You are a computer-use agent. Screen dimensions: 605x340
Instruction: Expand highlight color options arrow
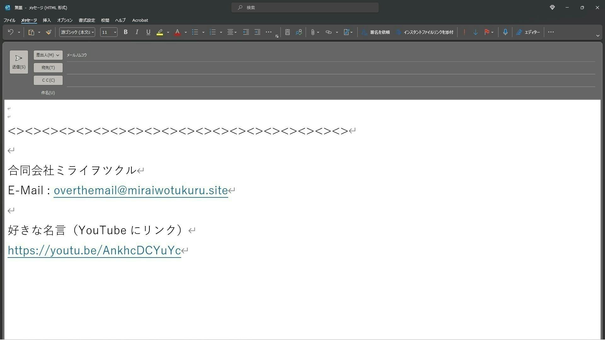point(168,32)
